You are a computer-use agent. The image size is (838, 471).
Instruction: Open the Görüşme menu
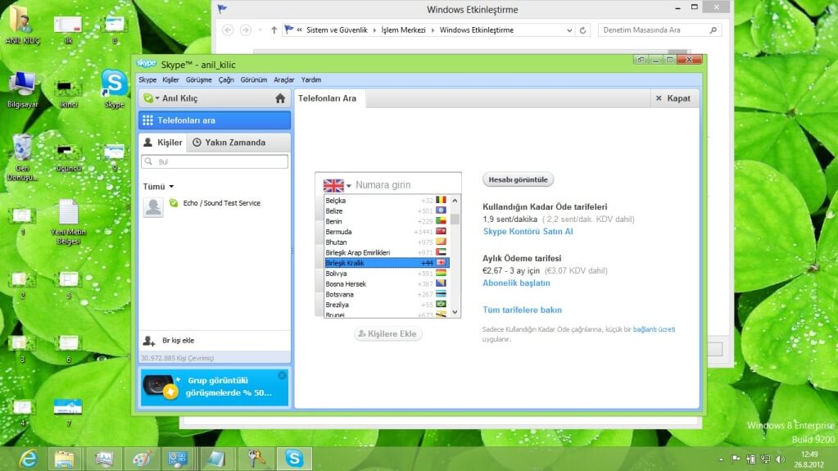point(199,80)
